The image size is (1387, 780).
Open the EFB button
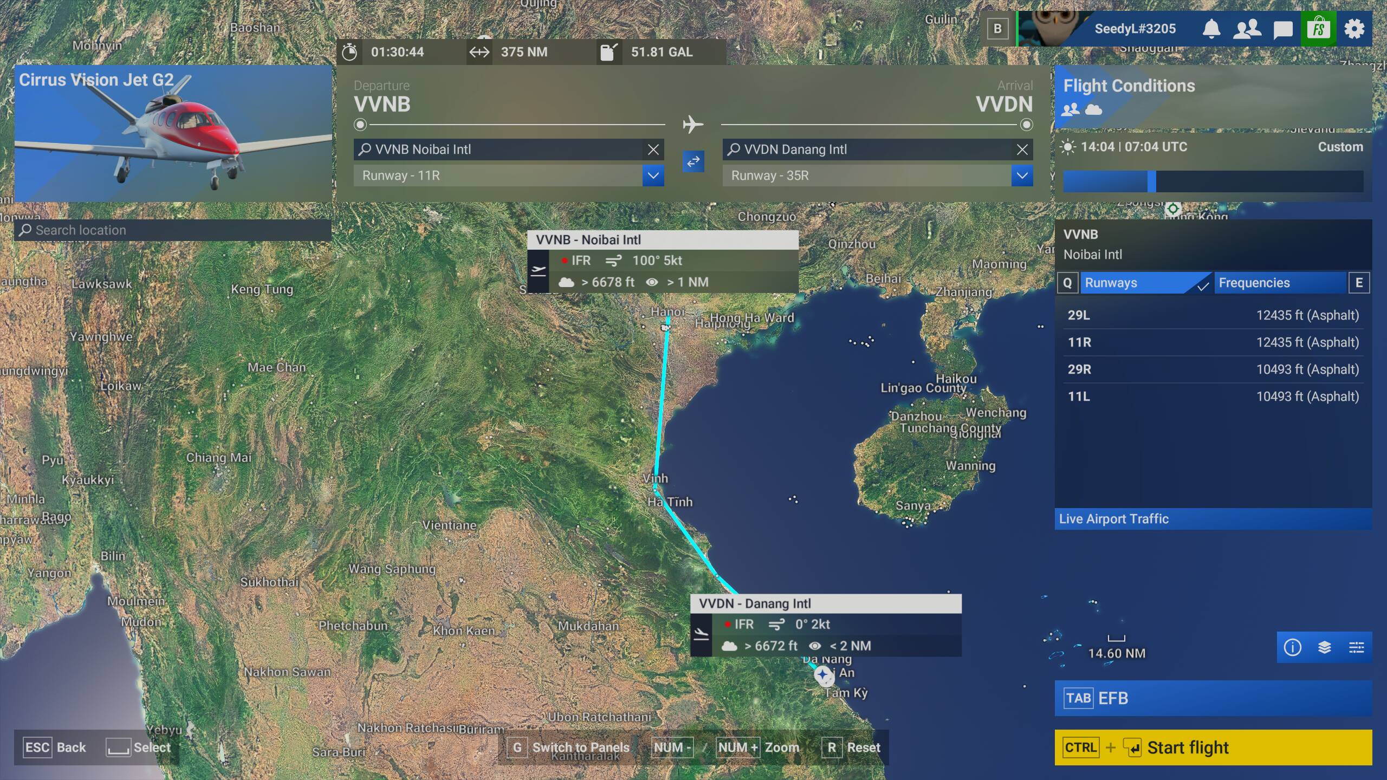point(1213,698)
